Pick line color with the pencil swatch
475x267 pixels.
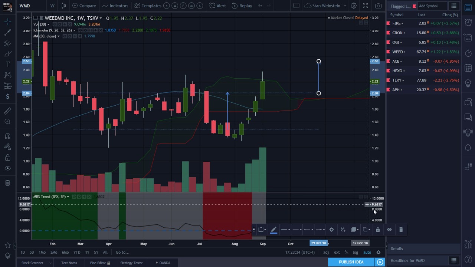click(273, 230)
